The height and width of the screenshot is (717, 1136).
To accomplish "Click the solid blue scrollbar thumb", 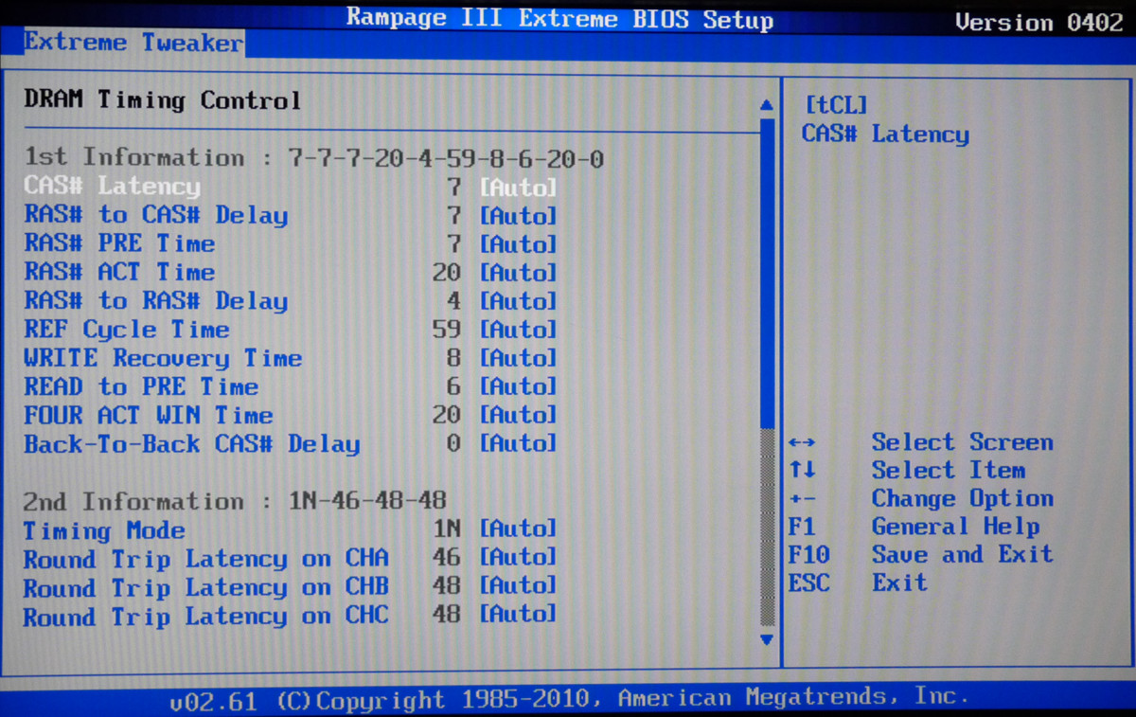I will pos(767,272).
